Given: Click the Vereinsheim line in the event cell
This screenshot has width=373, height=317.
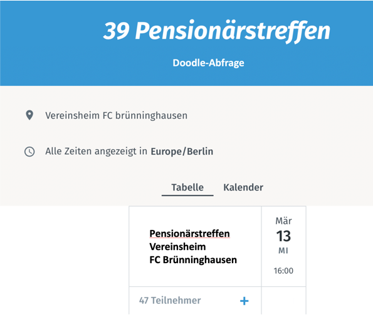Looking at the screenshot, I should click(177, 247).
